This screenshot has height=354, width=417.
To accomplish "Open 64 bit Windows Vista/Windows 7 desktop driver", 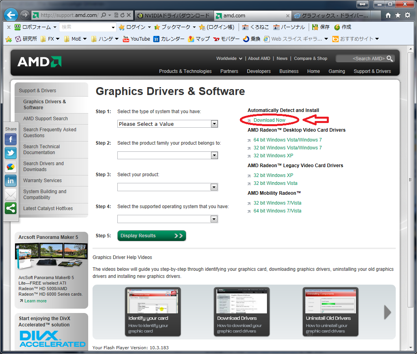I will click(287, 140).
